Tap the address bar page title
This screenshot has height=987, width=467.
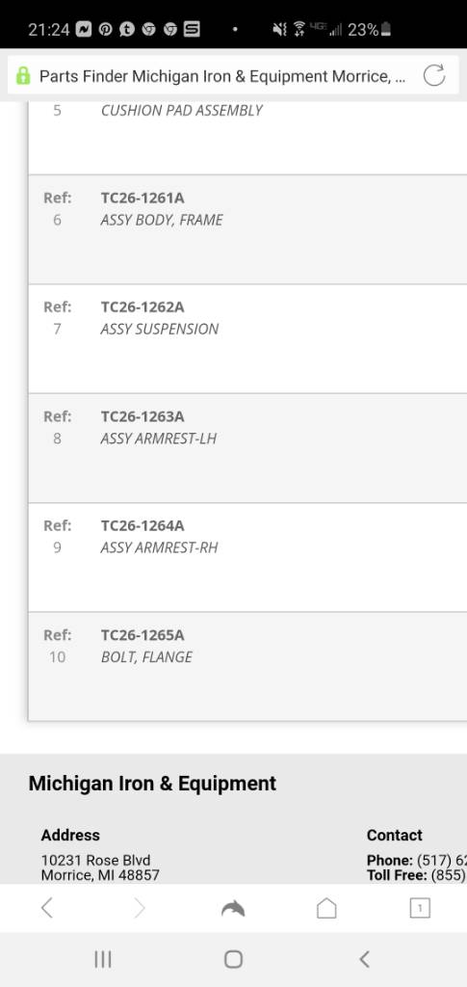[x=221, y=76]
